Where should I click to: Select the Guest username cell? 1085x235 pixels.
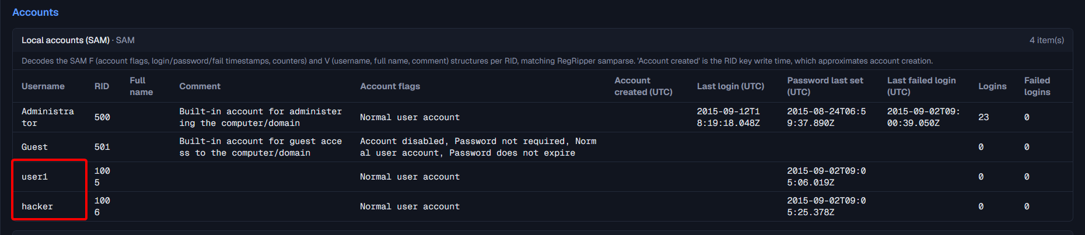(34, 147)
